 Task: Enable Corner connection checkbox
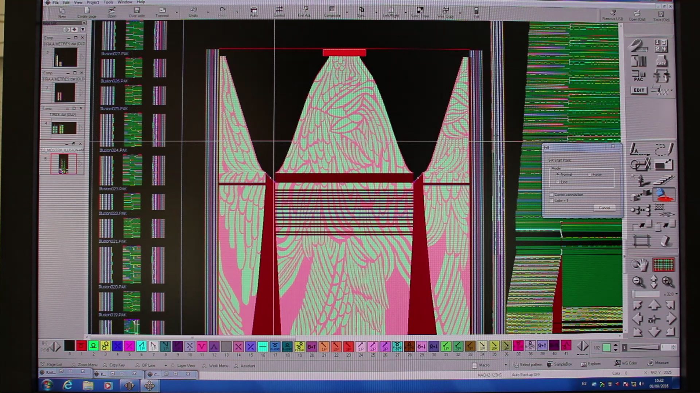click(552, 195)
